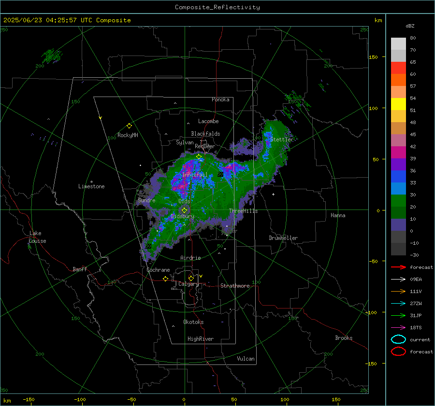The image size is (435, 406).
Task: Click the Calgary map label
Action: 188,284
